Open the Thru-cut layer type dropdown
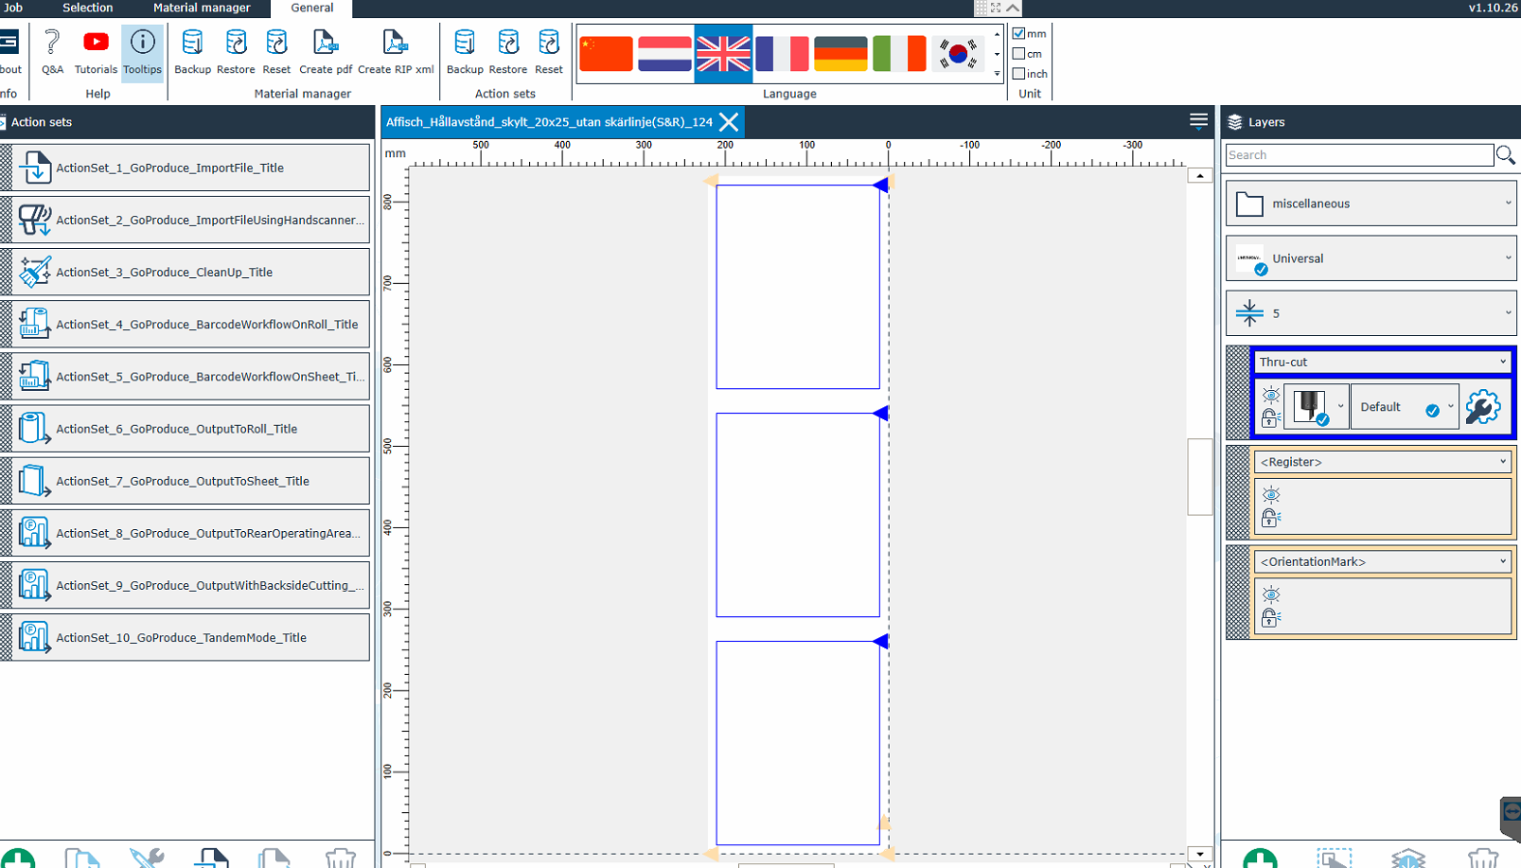The height and width of the screenshot is (868, 1521). 1382,362
